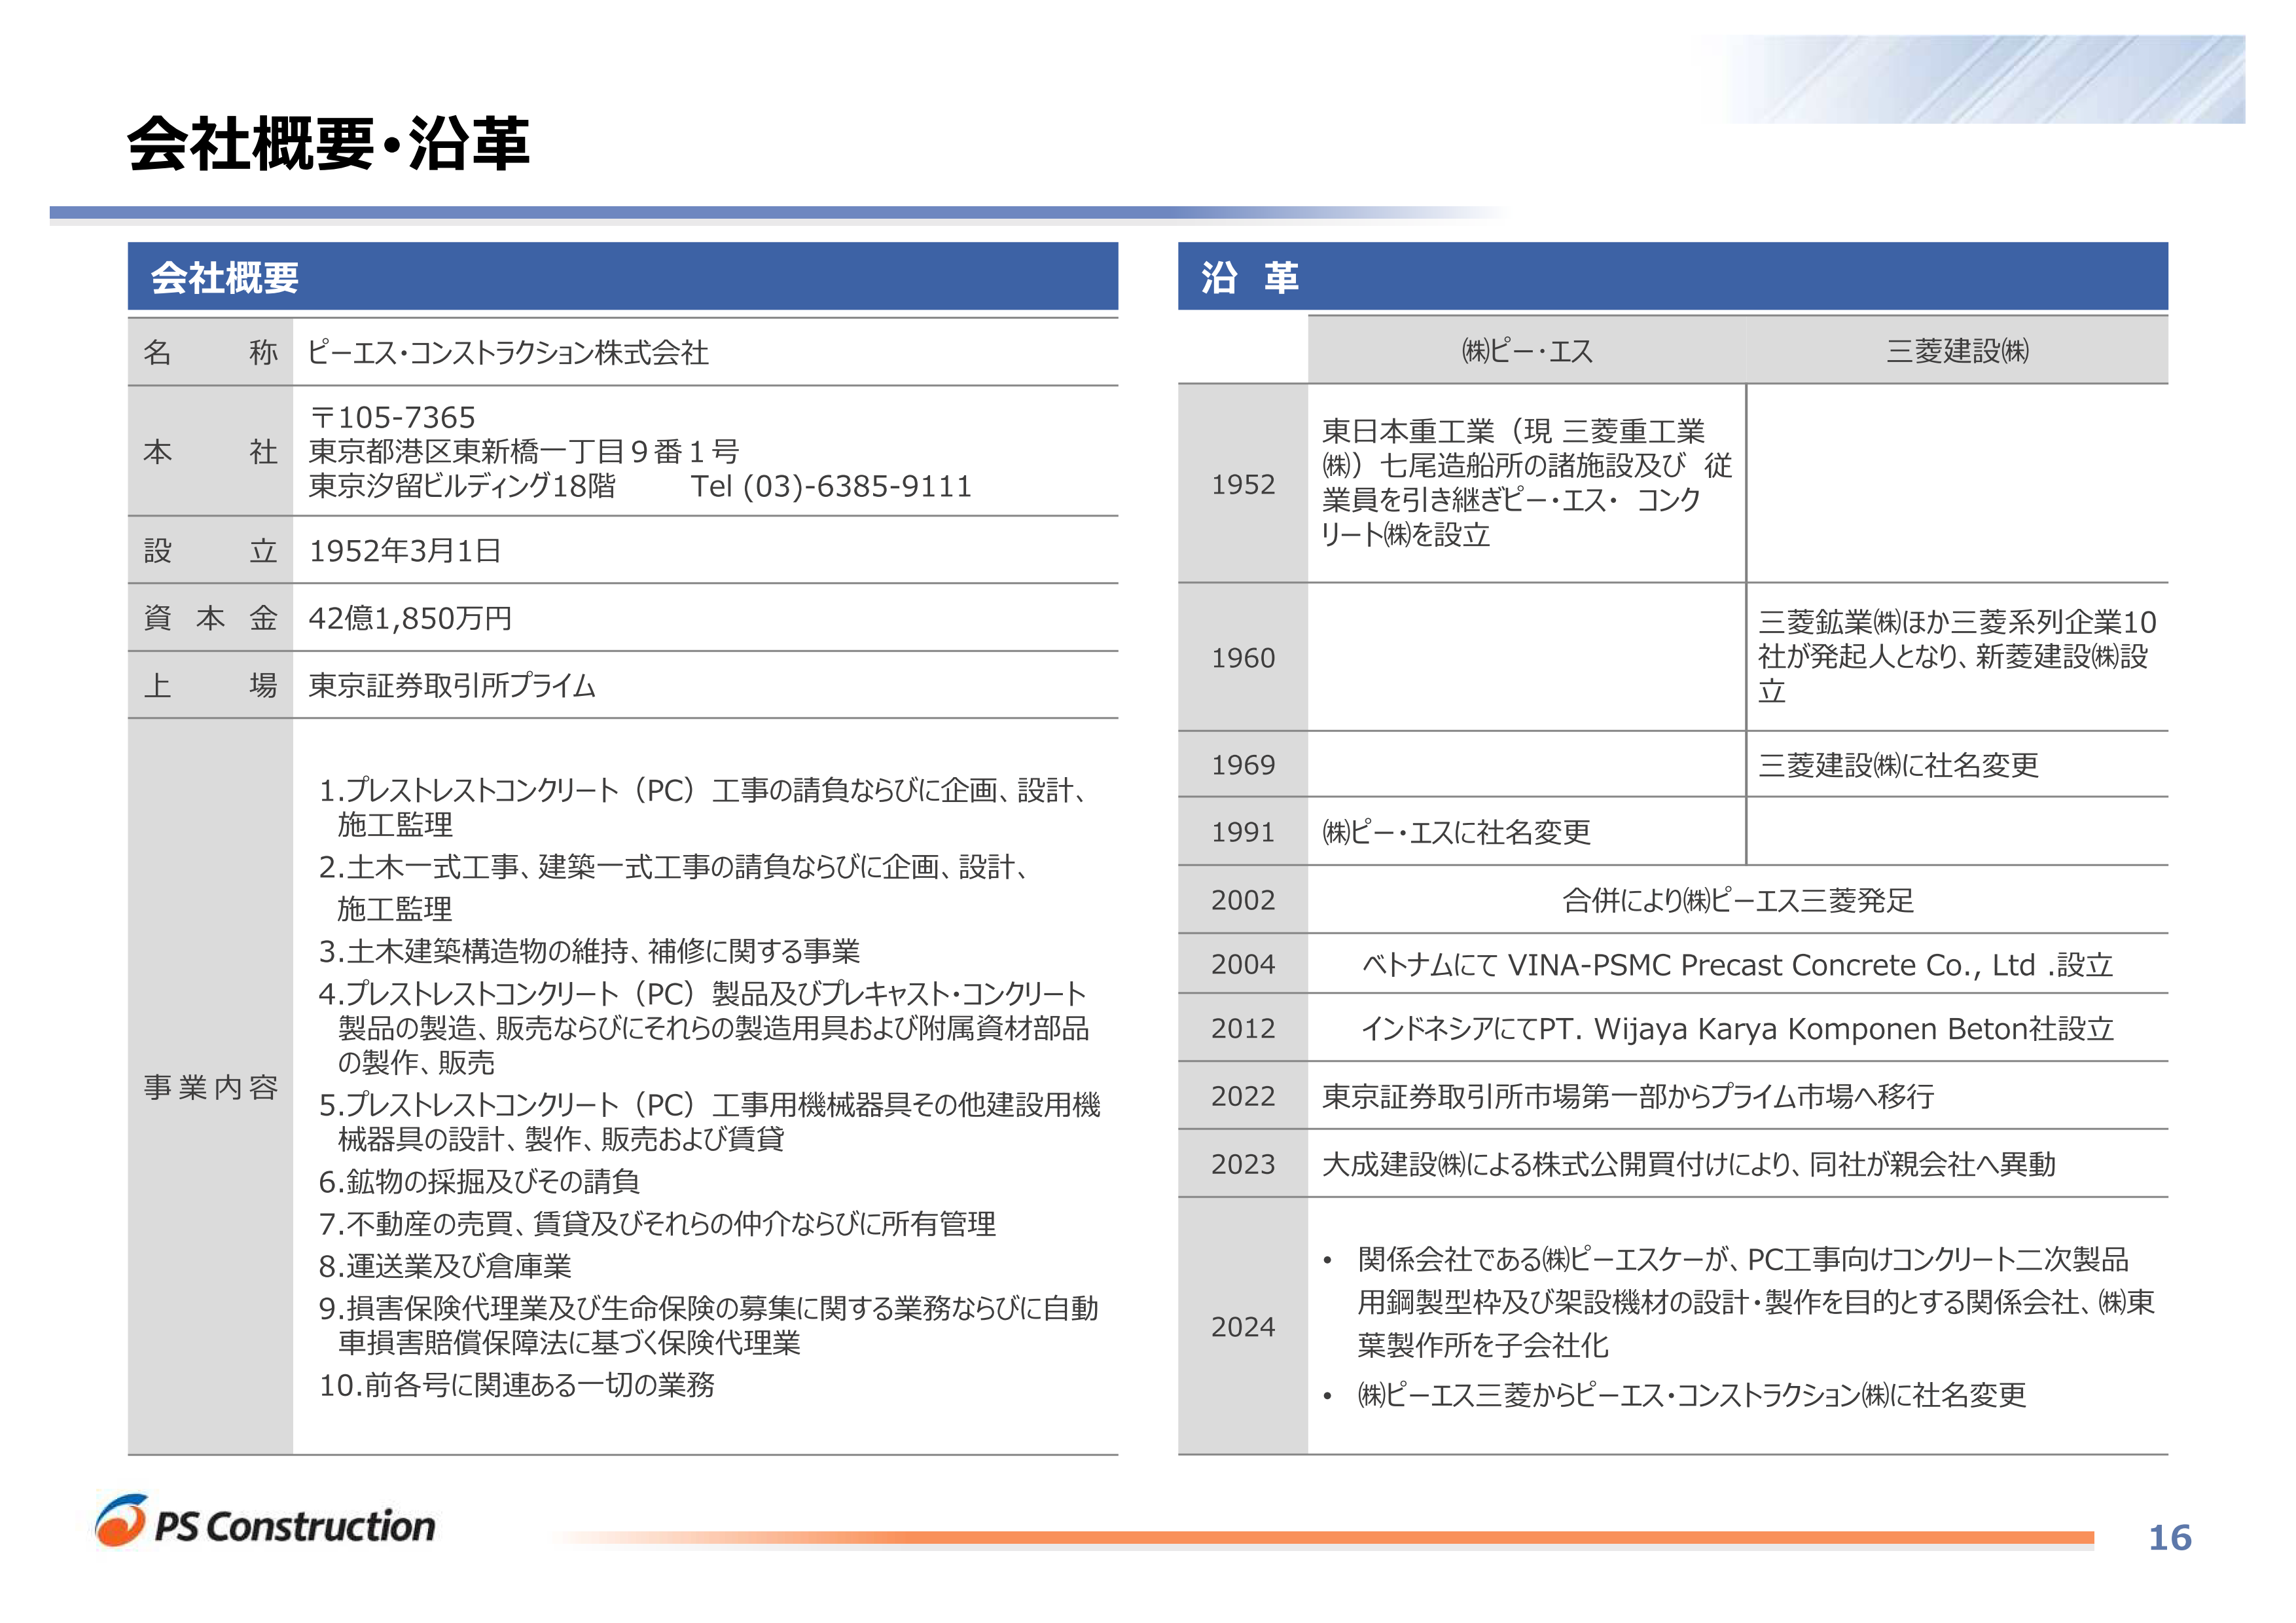2296x1623 pixels.
Task: Click the PS Construction logo icon
Action: [x=121, y=1522]
